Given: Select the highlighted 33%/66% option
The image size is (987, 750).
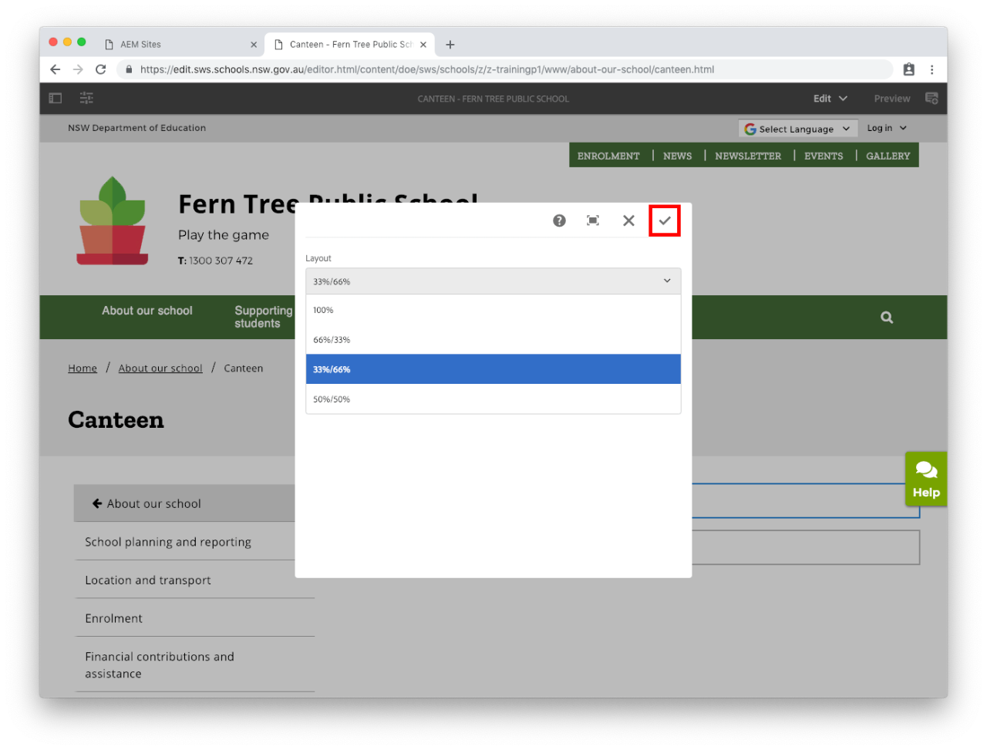Looking at the screenshot, I should point(493,369).
